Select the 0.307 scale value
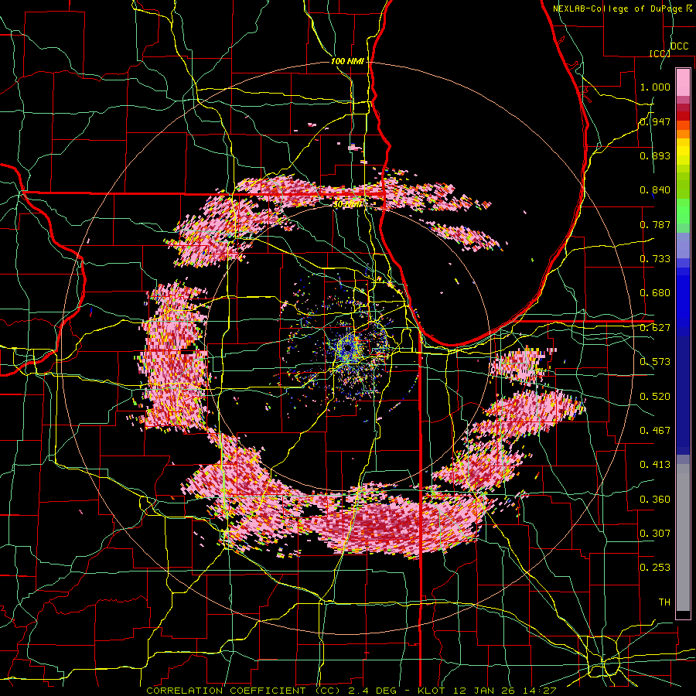The width and height of the screenshot is (696, 696). [x=655, y=533]
